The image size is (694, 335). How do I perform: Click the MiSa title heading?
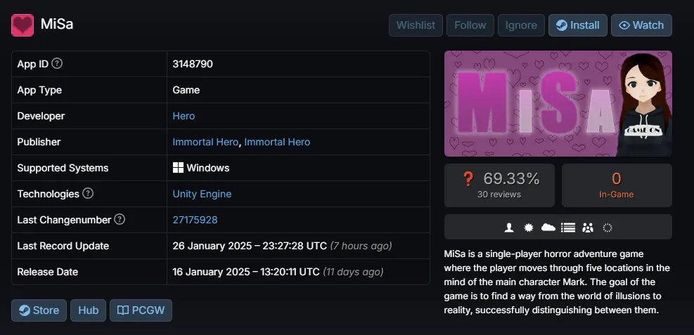(57, 25)
